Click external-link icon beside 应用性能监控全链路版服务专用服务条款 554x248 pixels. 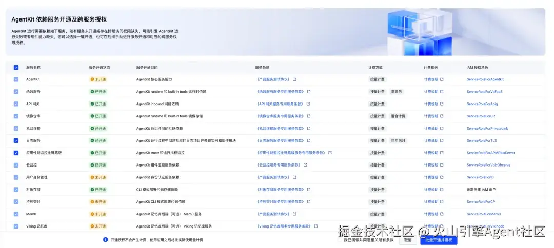[x=330, y=153]
